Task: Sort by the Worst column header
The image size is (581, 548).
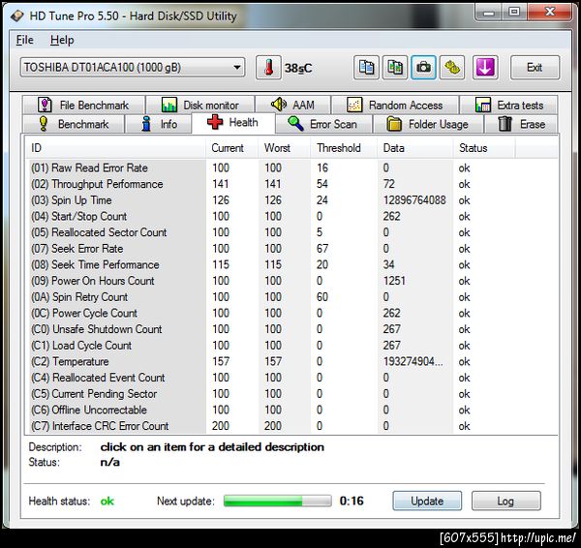Action: 284,148
